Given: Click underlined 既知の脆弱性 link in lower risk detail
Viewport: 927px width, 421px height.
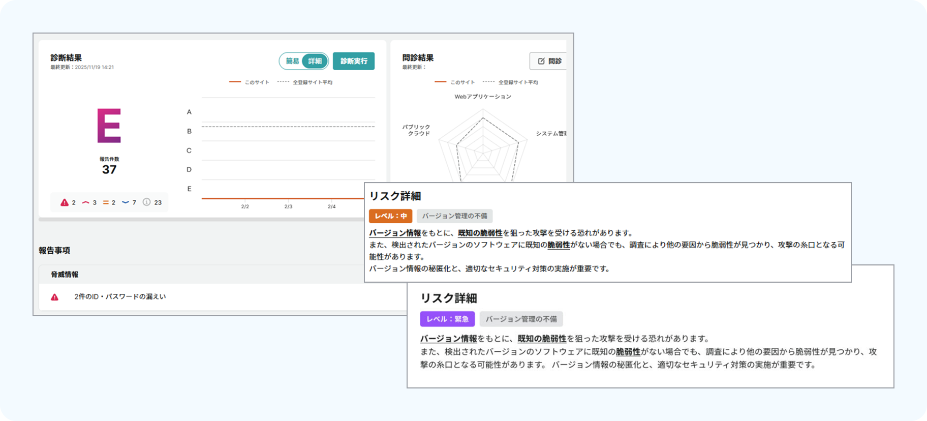Looking at the screenshot, I should pos(542,339).
